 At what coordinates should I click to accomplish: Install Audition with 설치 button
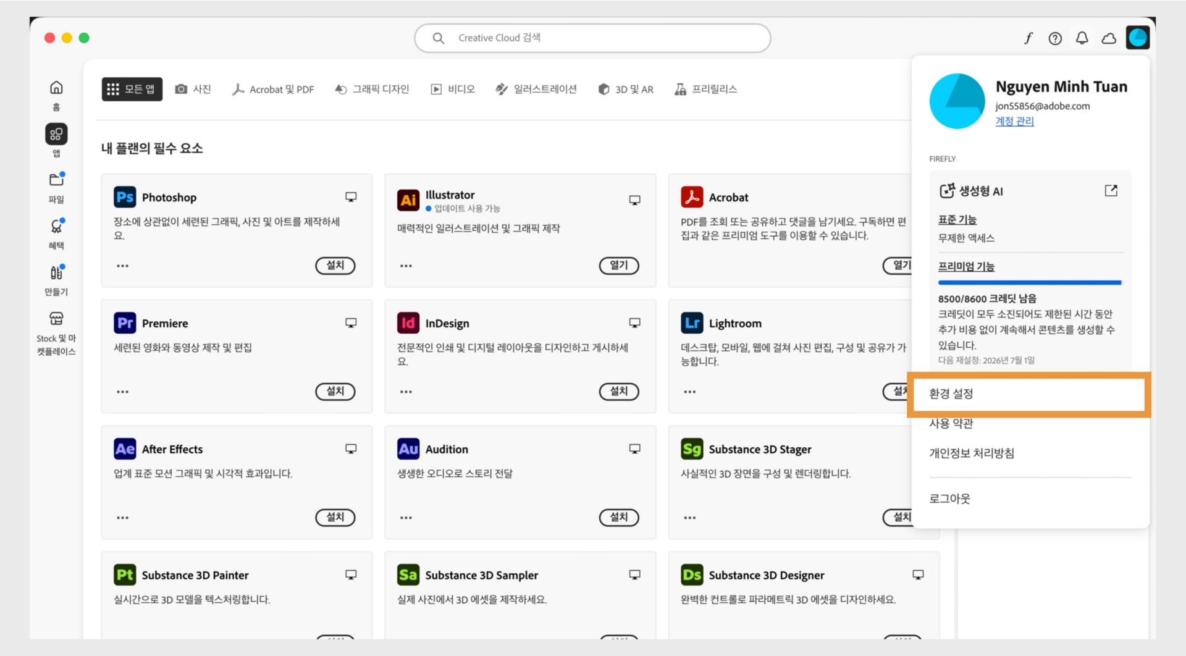[619, 518]
